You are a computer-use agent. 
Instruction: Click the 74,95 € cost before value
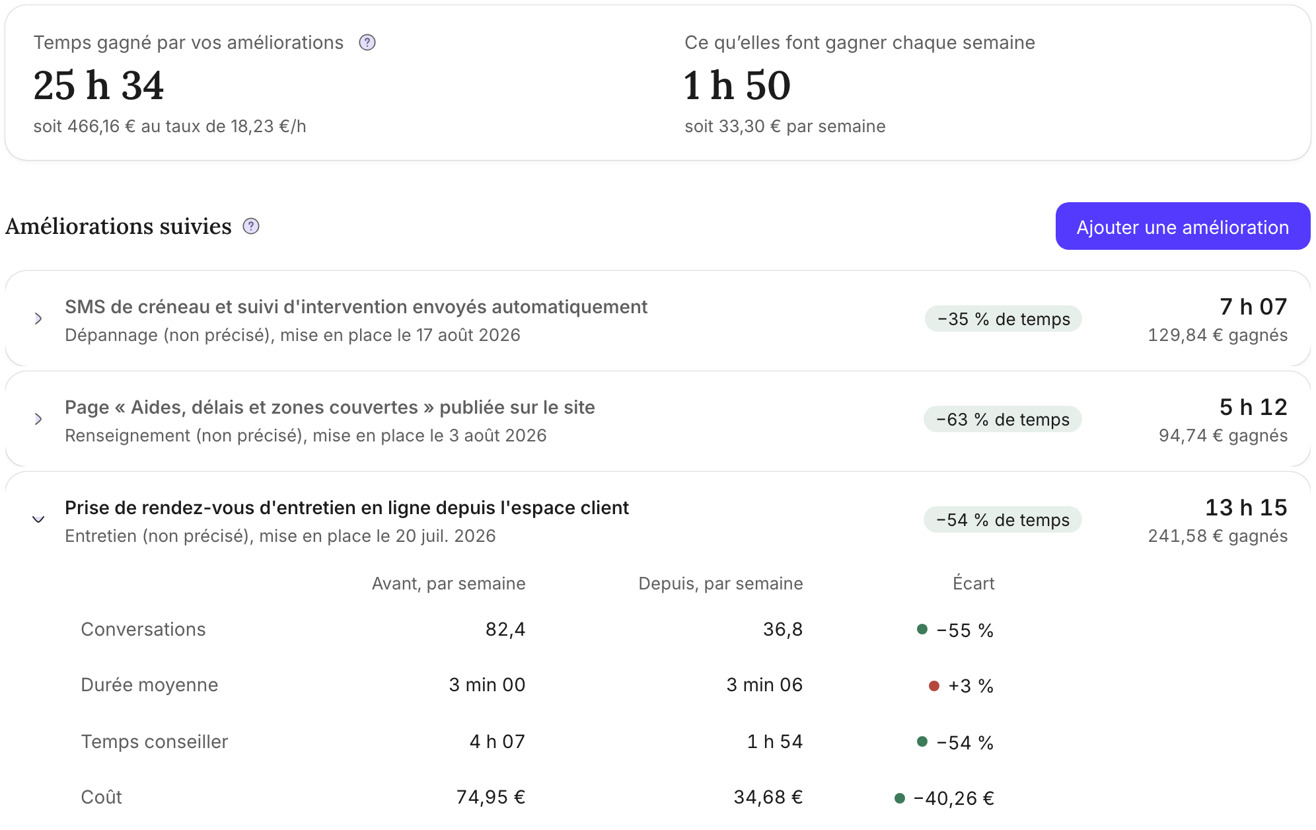click(x=491, y=797)
